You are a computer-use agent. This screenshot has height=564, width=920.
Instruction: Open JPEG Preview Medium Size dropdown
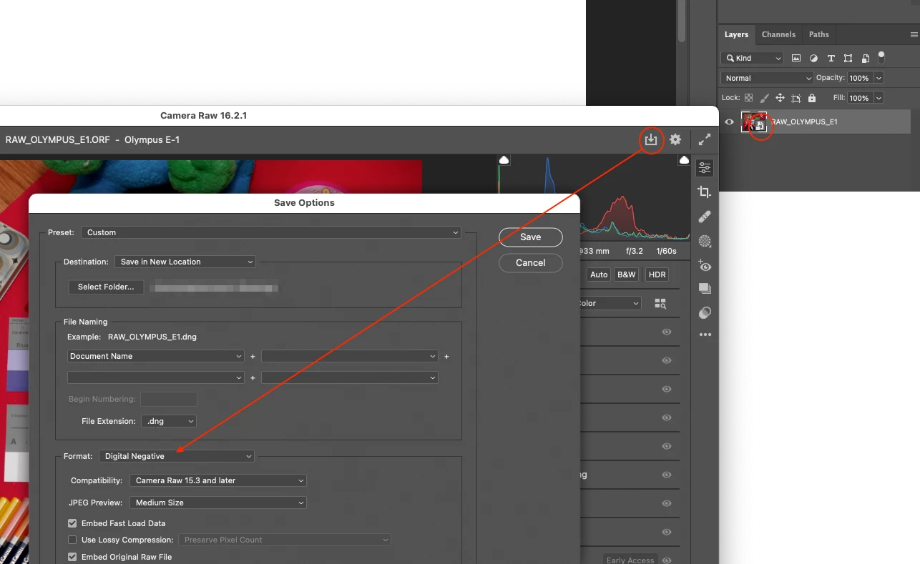pos(218,503)
